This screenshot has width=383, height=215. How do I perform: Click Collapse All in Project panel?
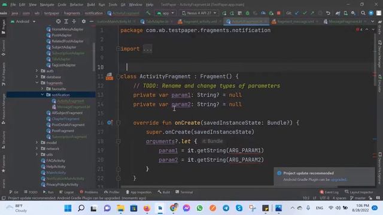pyautogui.click(x=74, y=21)
